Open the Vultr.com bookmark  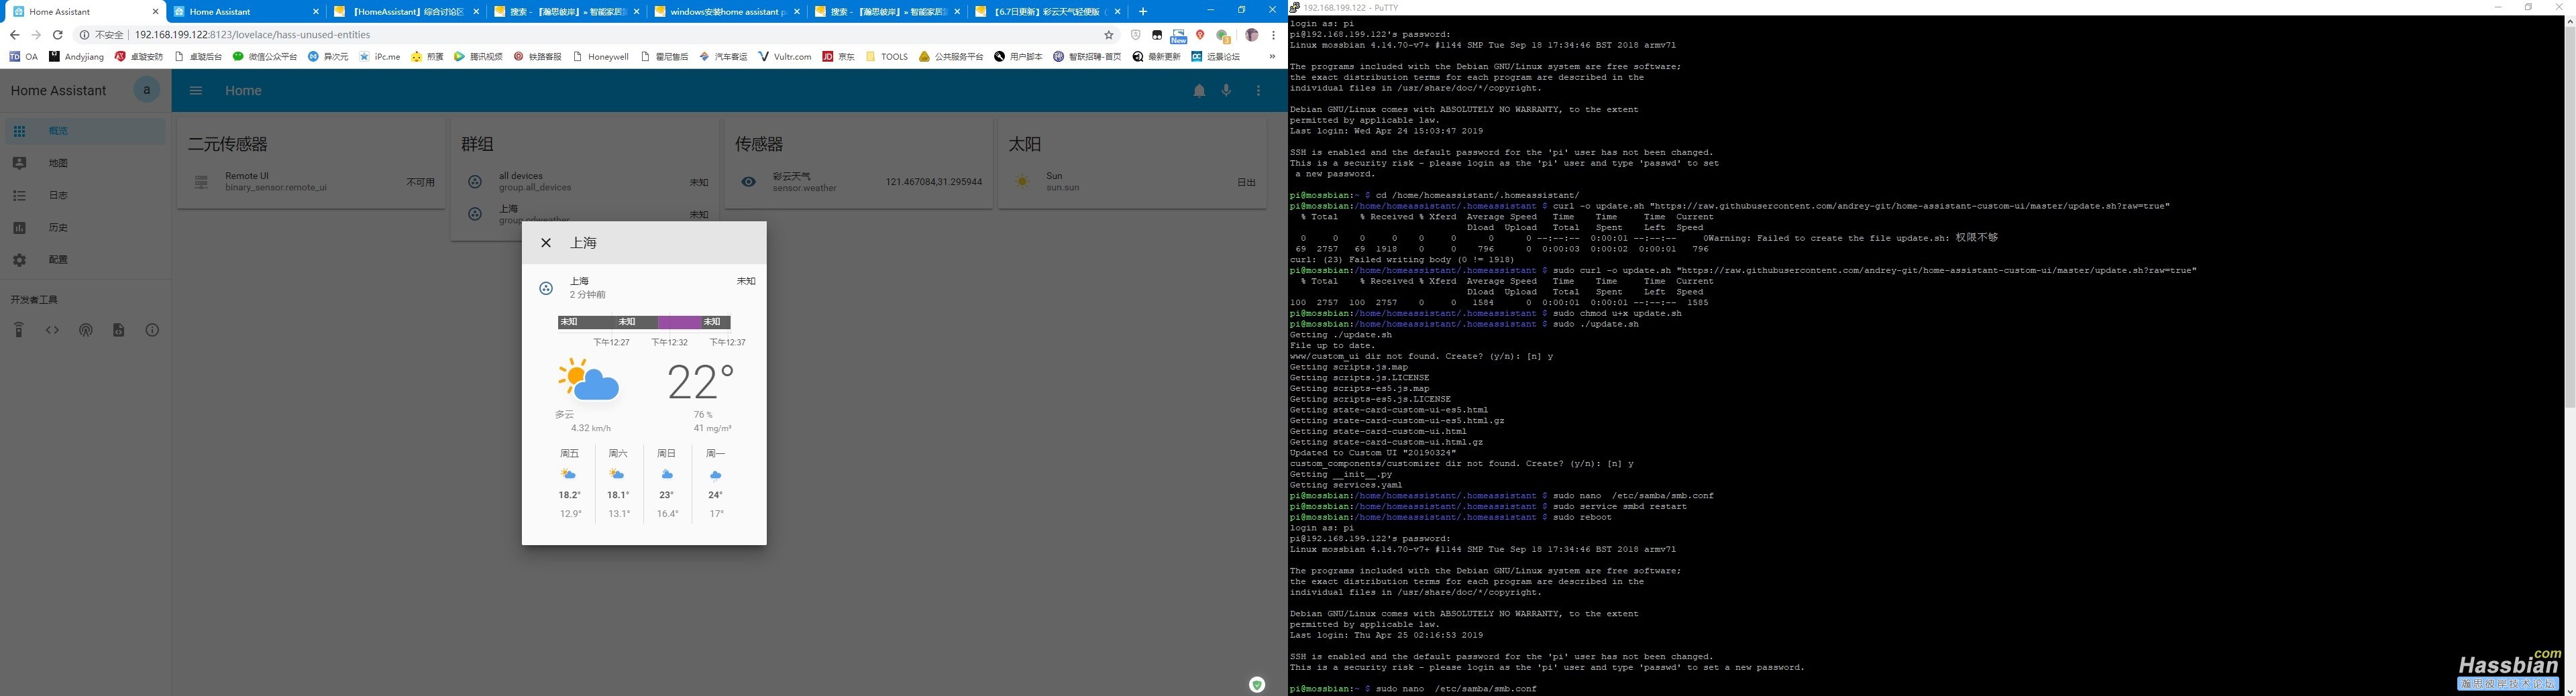786,57
